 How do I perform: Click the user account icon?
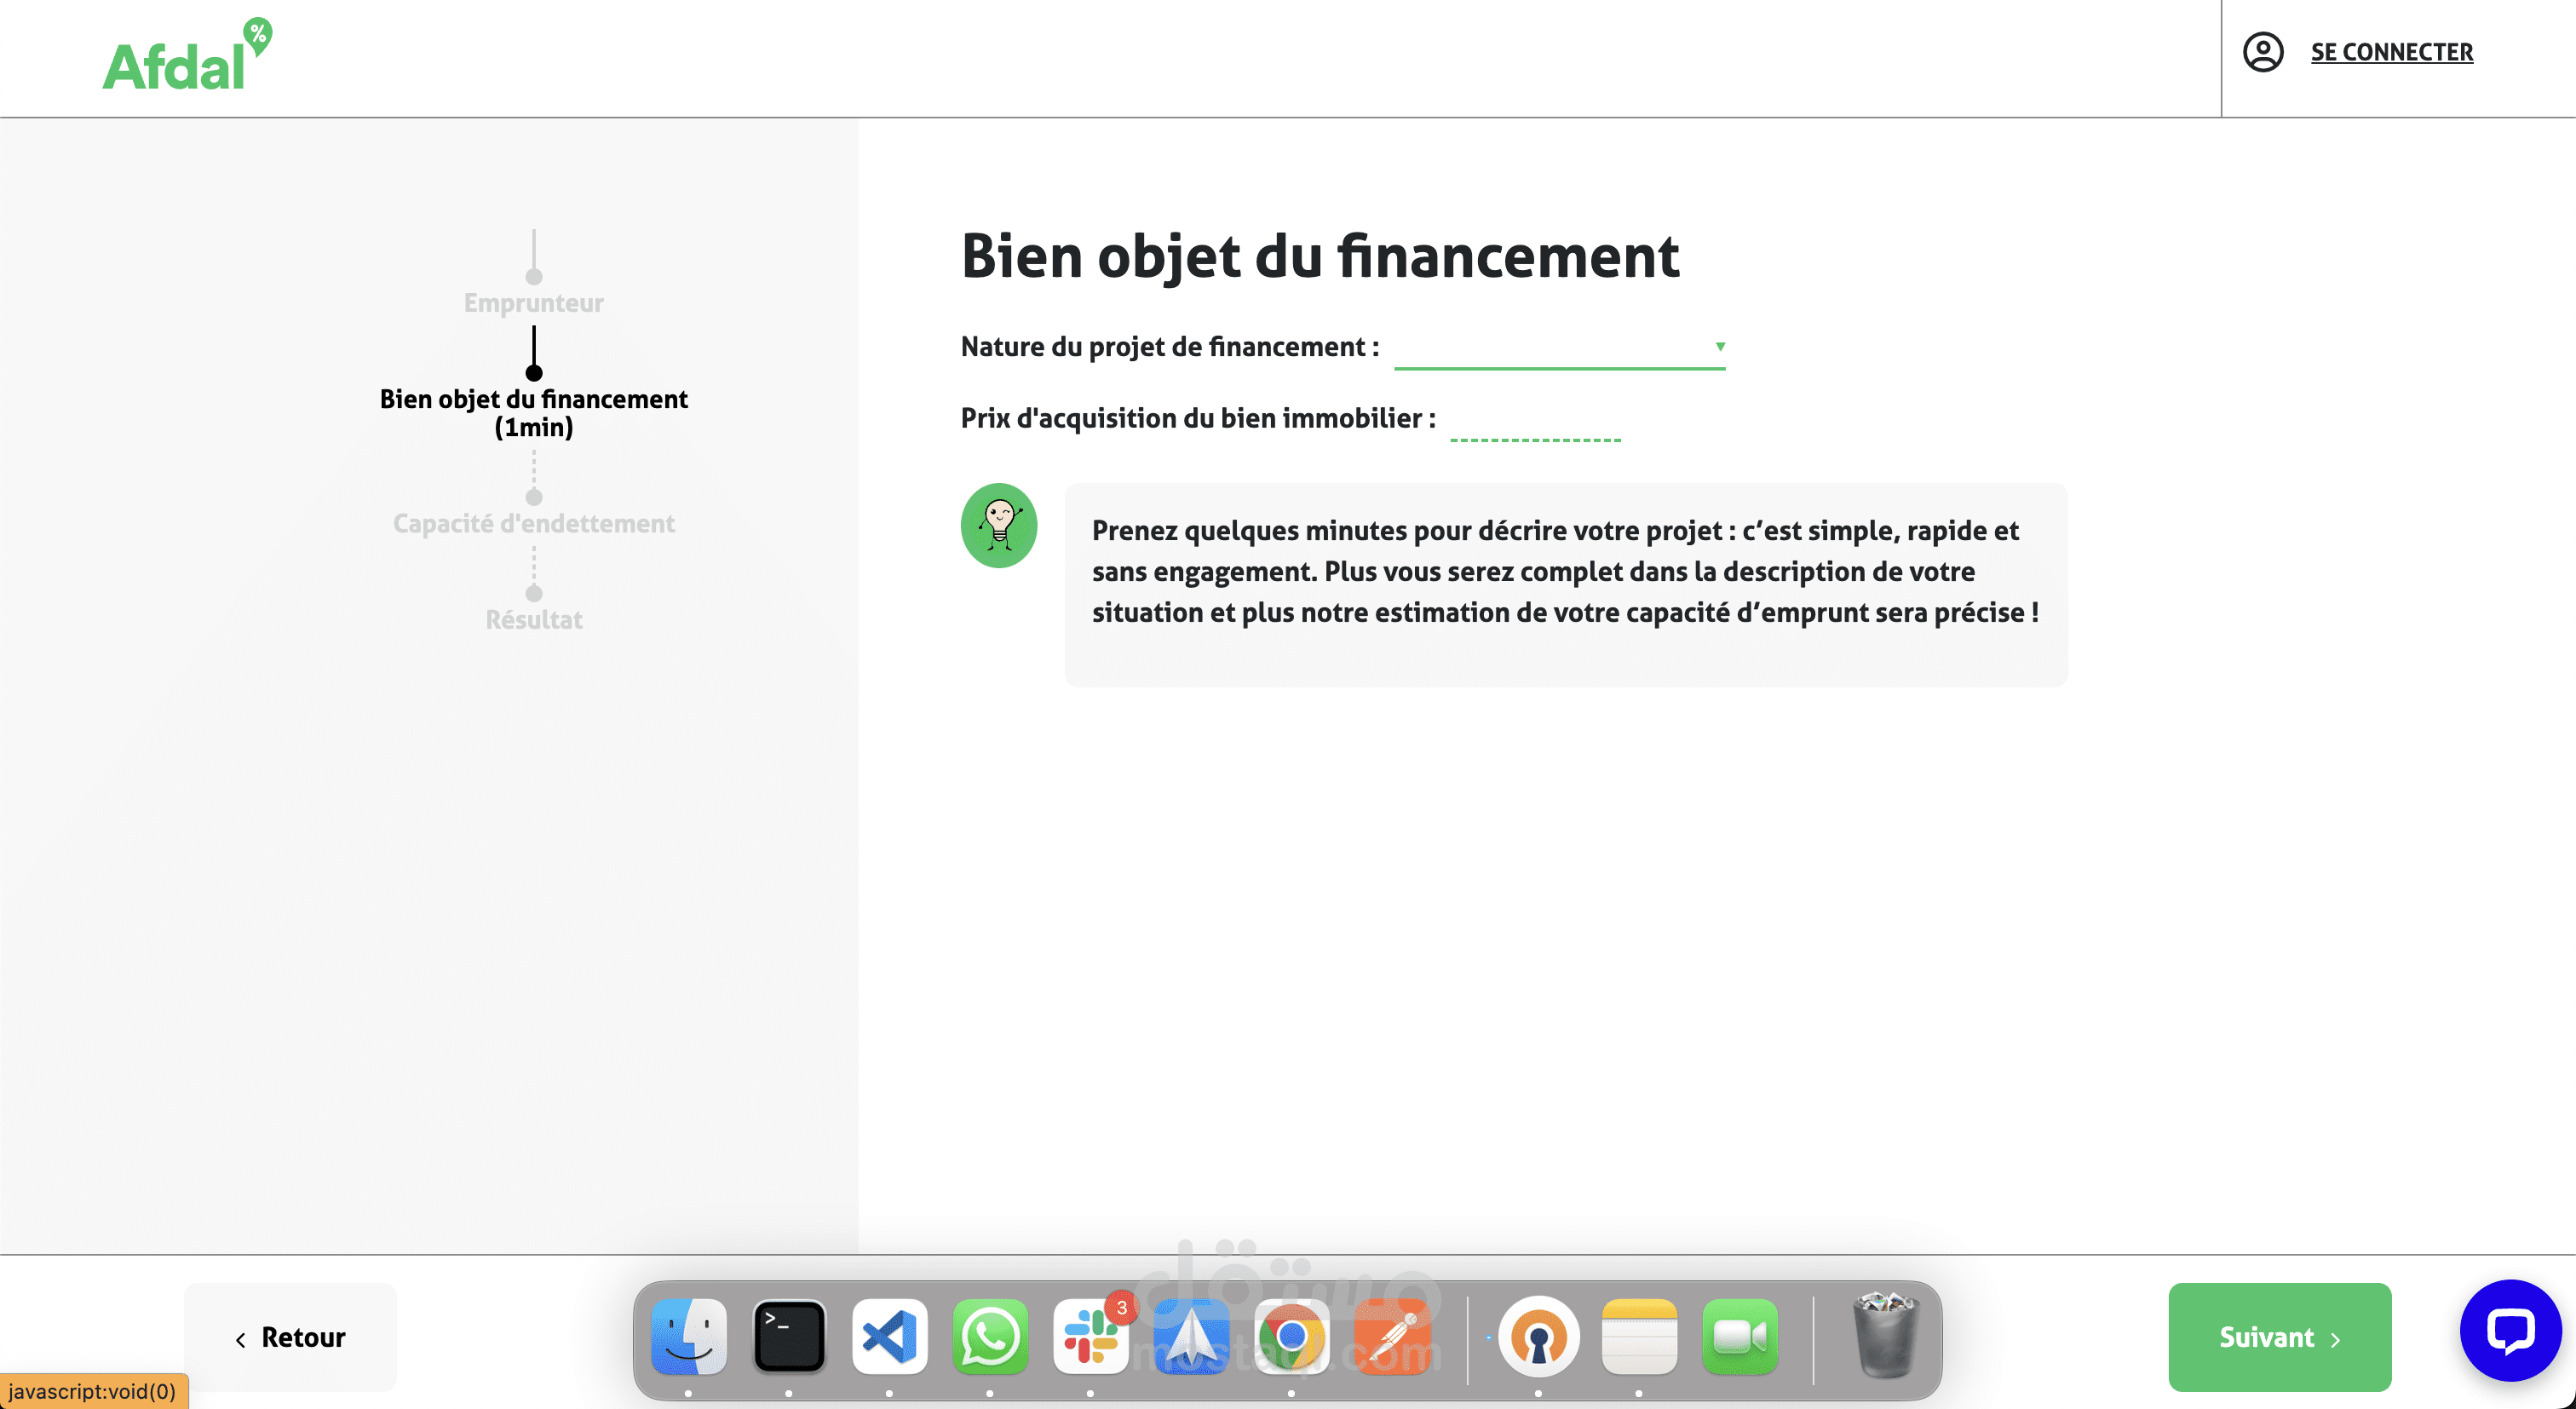coord(2262,52)
